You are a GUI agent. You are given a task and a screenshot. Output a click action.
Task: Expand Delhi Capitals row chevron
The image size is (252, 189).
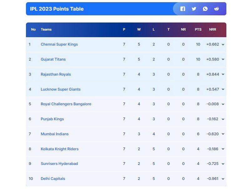[223, 179]
